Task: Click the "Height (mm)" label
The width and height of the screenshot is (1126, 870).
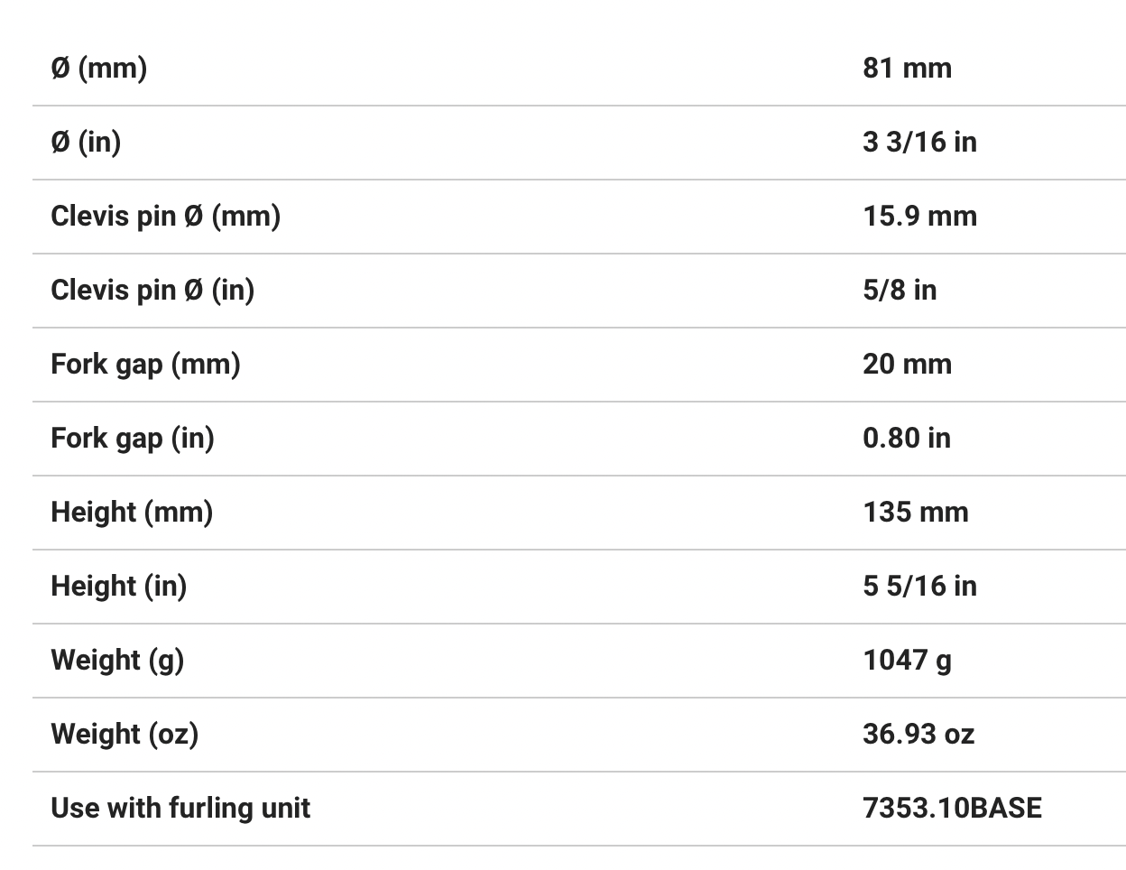Action: click(132, 513)
